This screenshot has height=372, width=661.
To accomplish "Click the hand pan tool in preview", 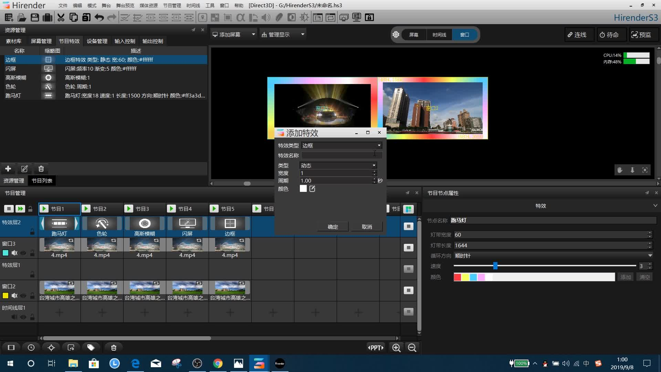I will point(620,170).
